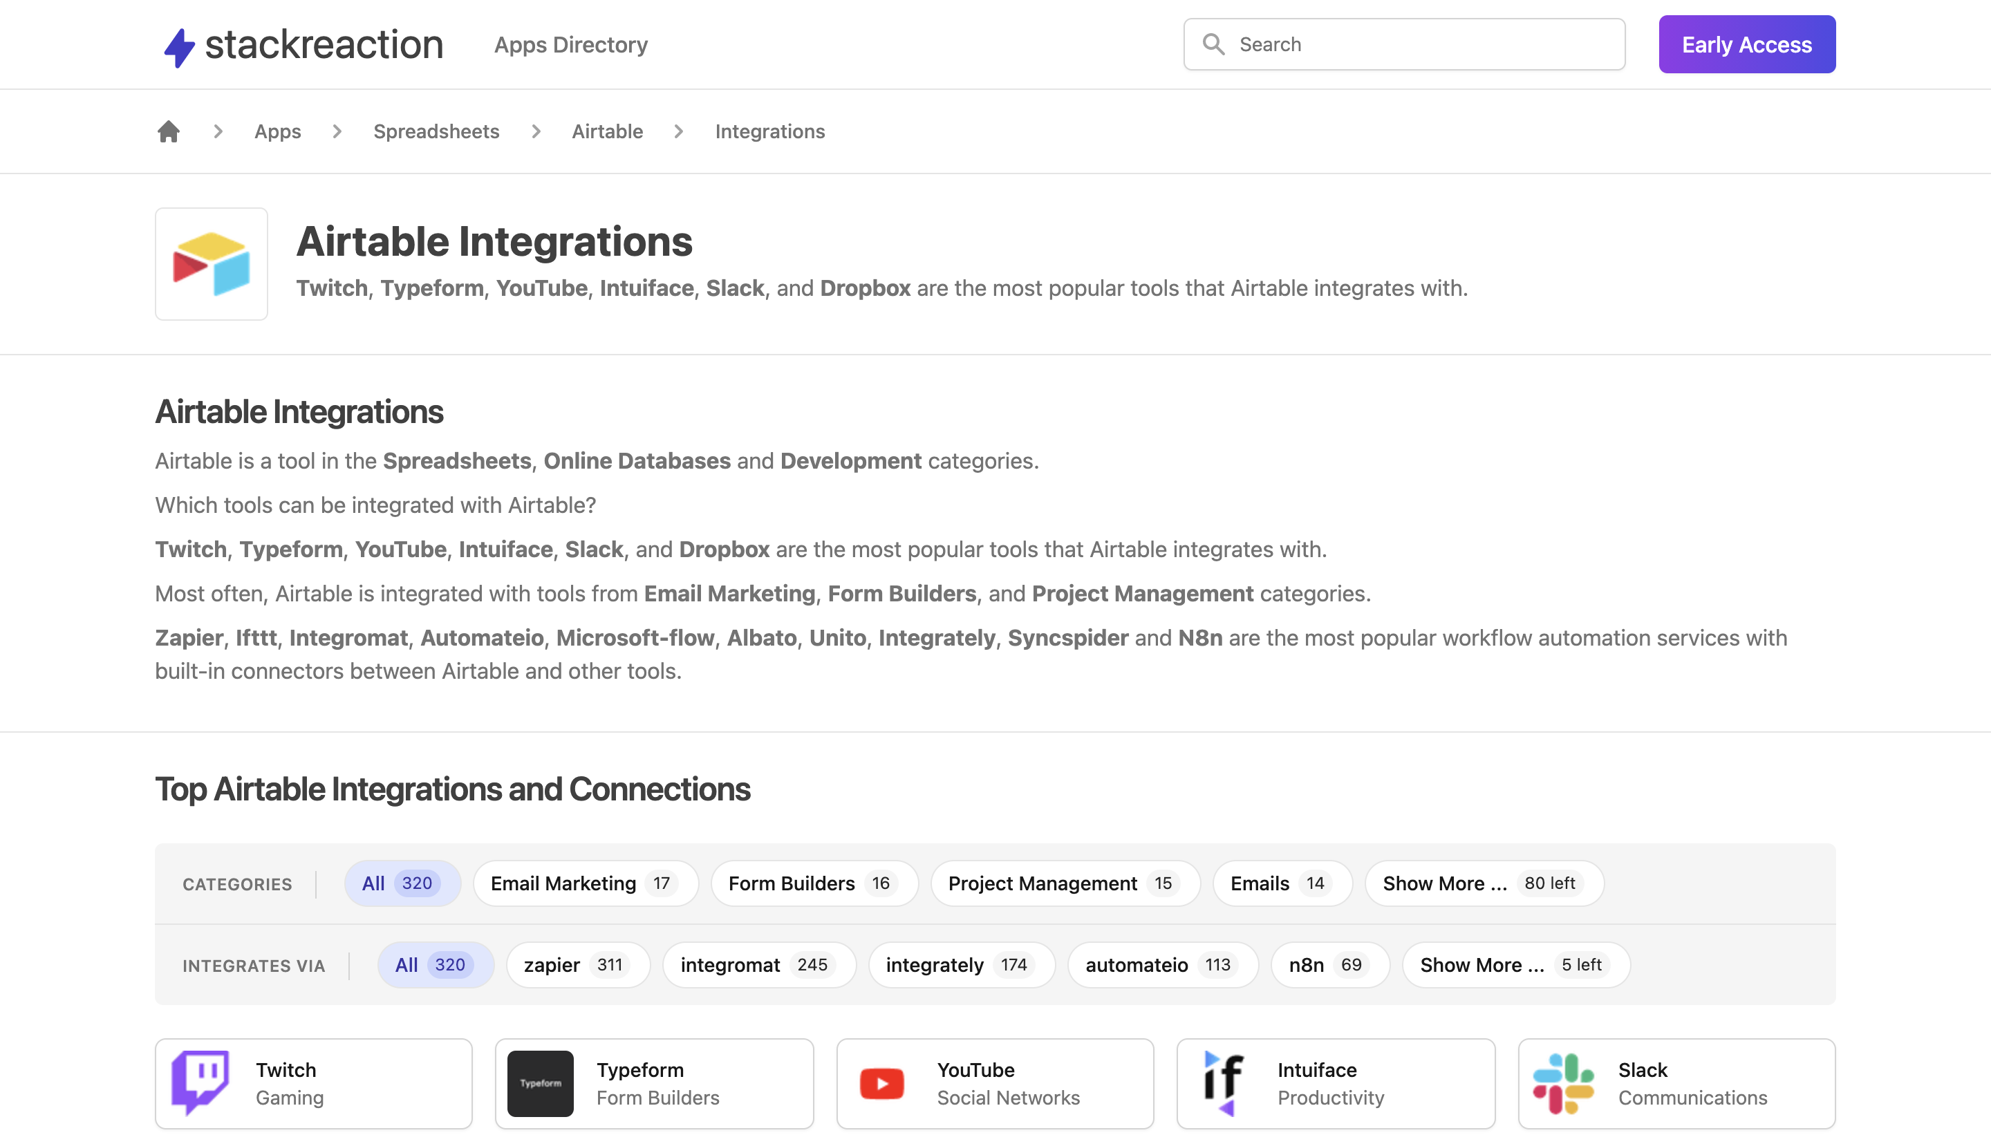
Task: Open the Twitch integration card icon
Action: [200, 1082]
